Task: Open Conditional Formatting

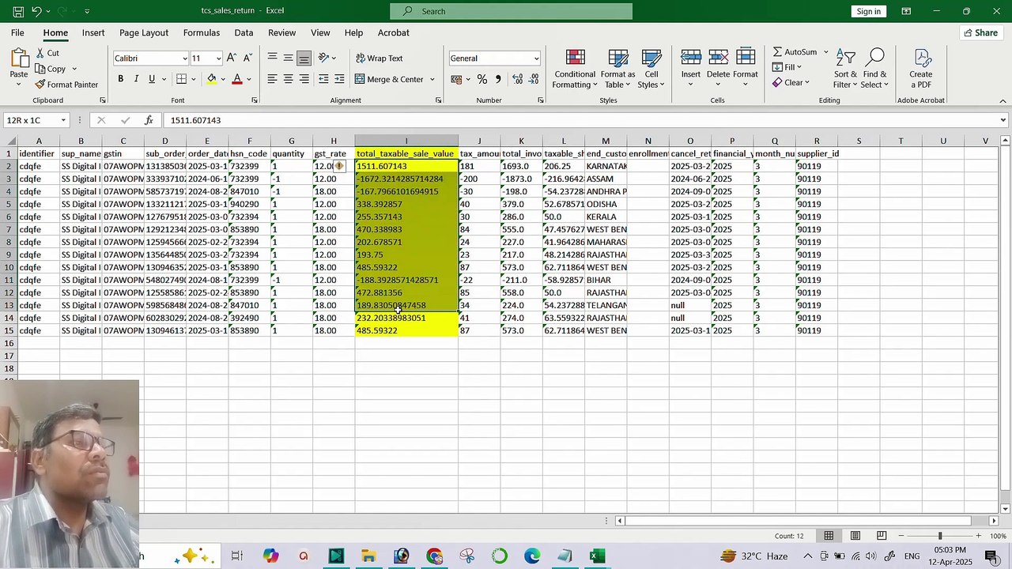Action: tap(575, 69)
